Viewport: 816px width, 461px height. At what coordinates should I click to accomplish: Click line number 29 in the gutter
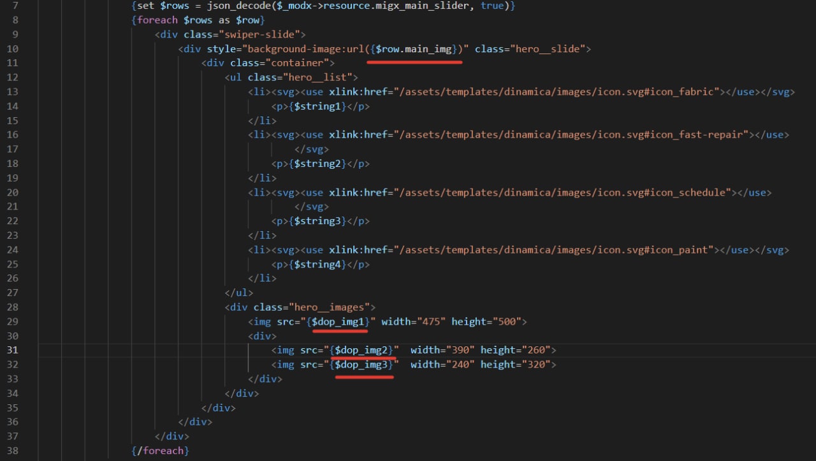pos(13,322)
